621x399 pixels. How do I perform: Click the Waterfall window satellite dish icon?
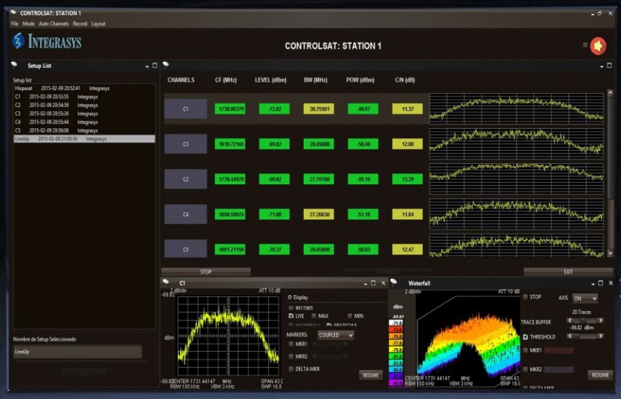394,283
